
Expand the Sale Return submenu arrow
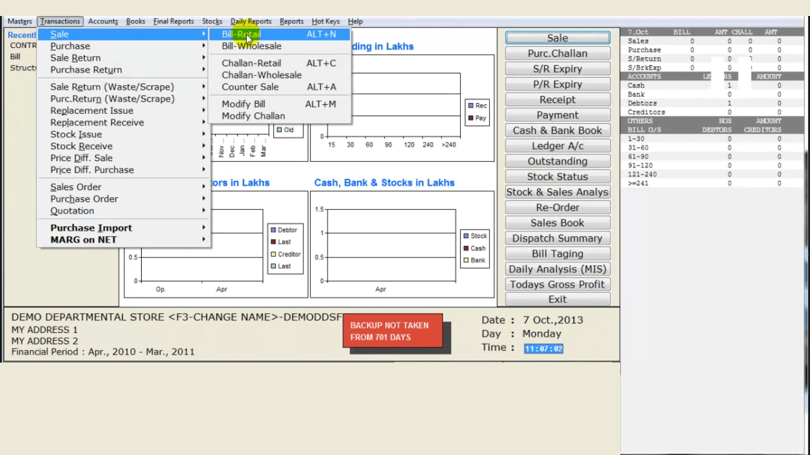tap(203, 58)
